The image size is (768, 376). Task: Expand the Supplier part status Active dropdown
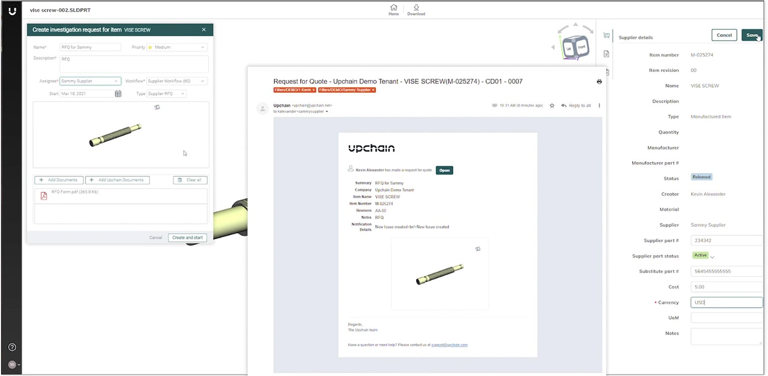pos(712,257)
